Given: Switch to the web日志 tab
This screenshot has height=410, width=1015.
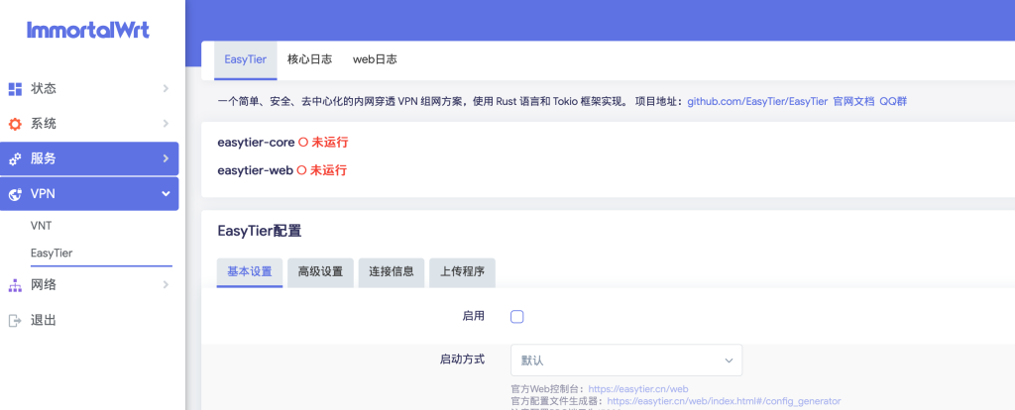Looking at the screenshot, I should [375, 59].
